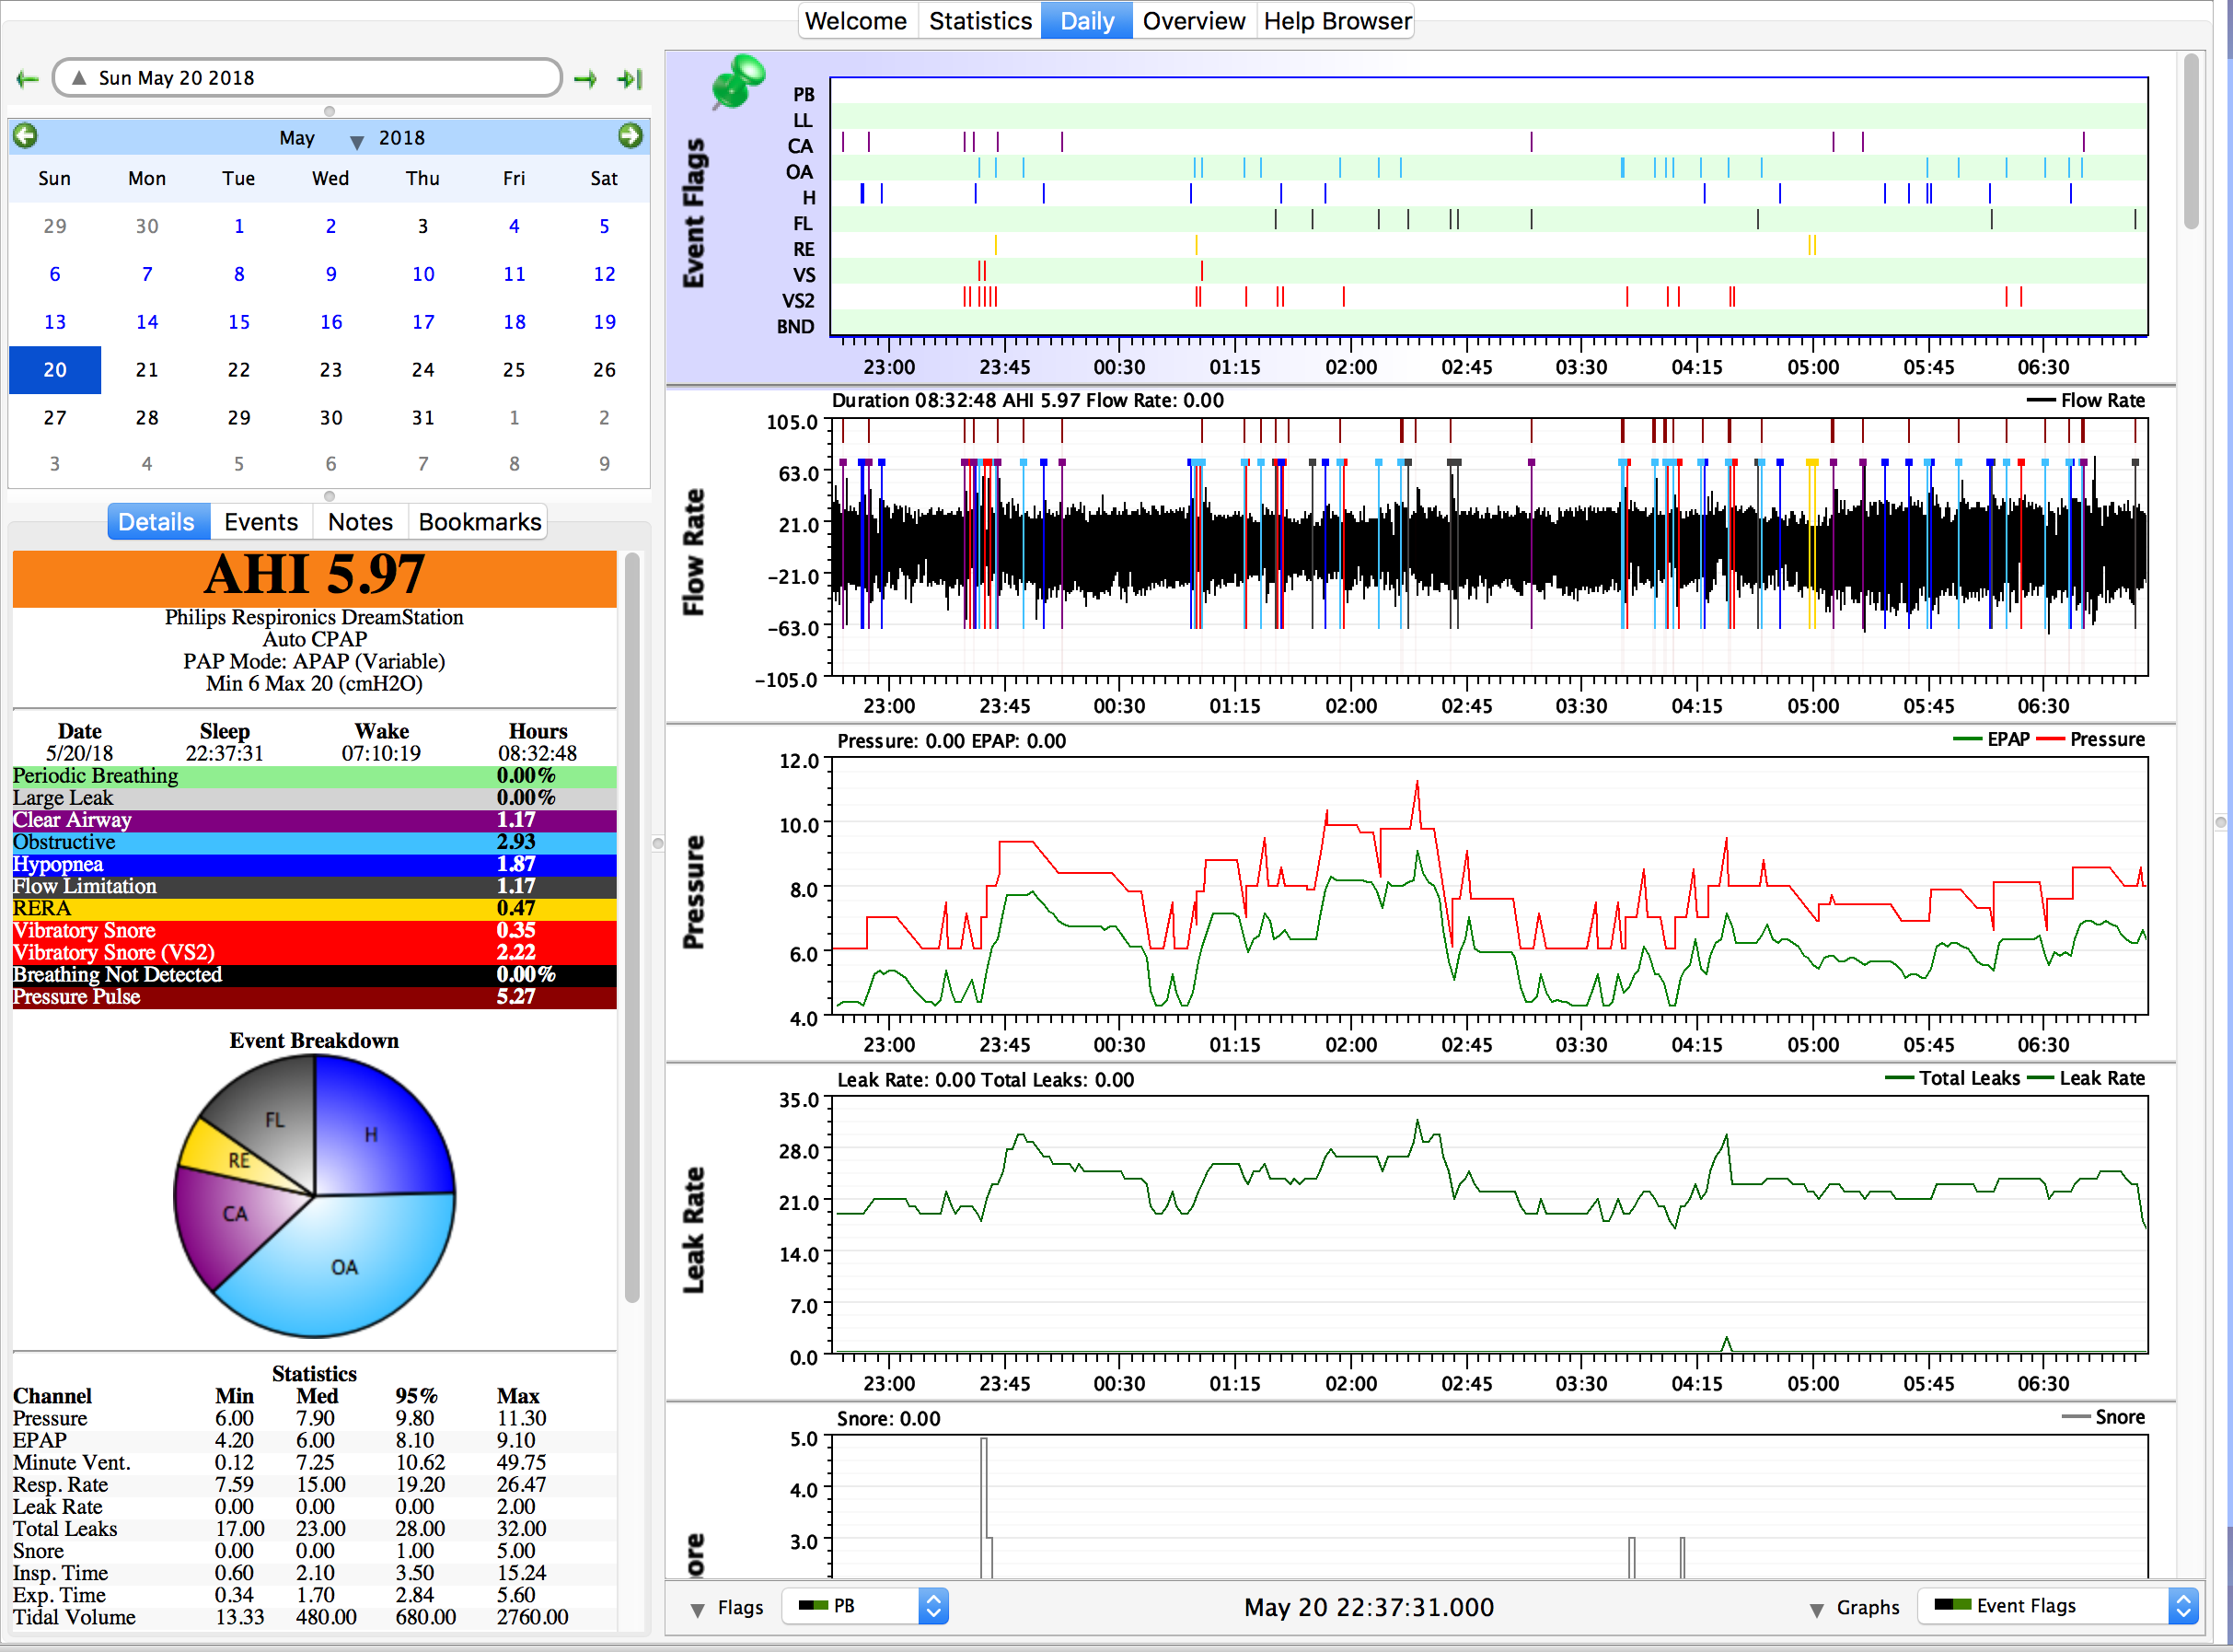
Task: Go to previous day with left green arrow
Action: pyautogui.click(x=27, y=78)
